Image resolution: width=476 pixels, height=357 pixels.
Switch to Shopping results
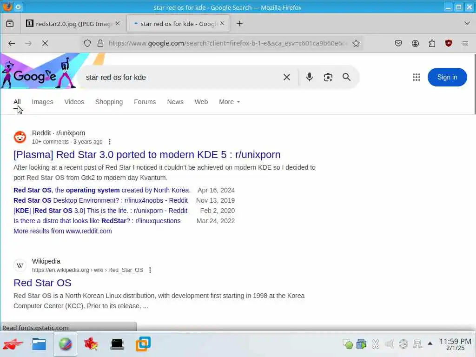coord(109,102)
